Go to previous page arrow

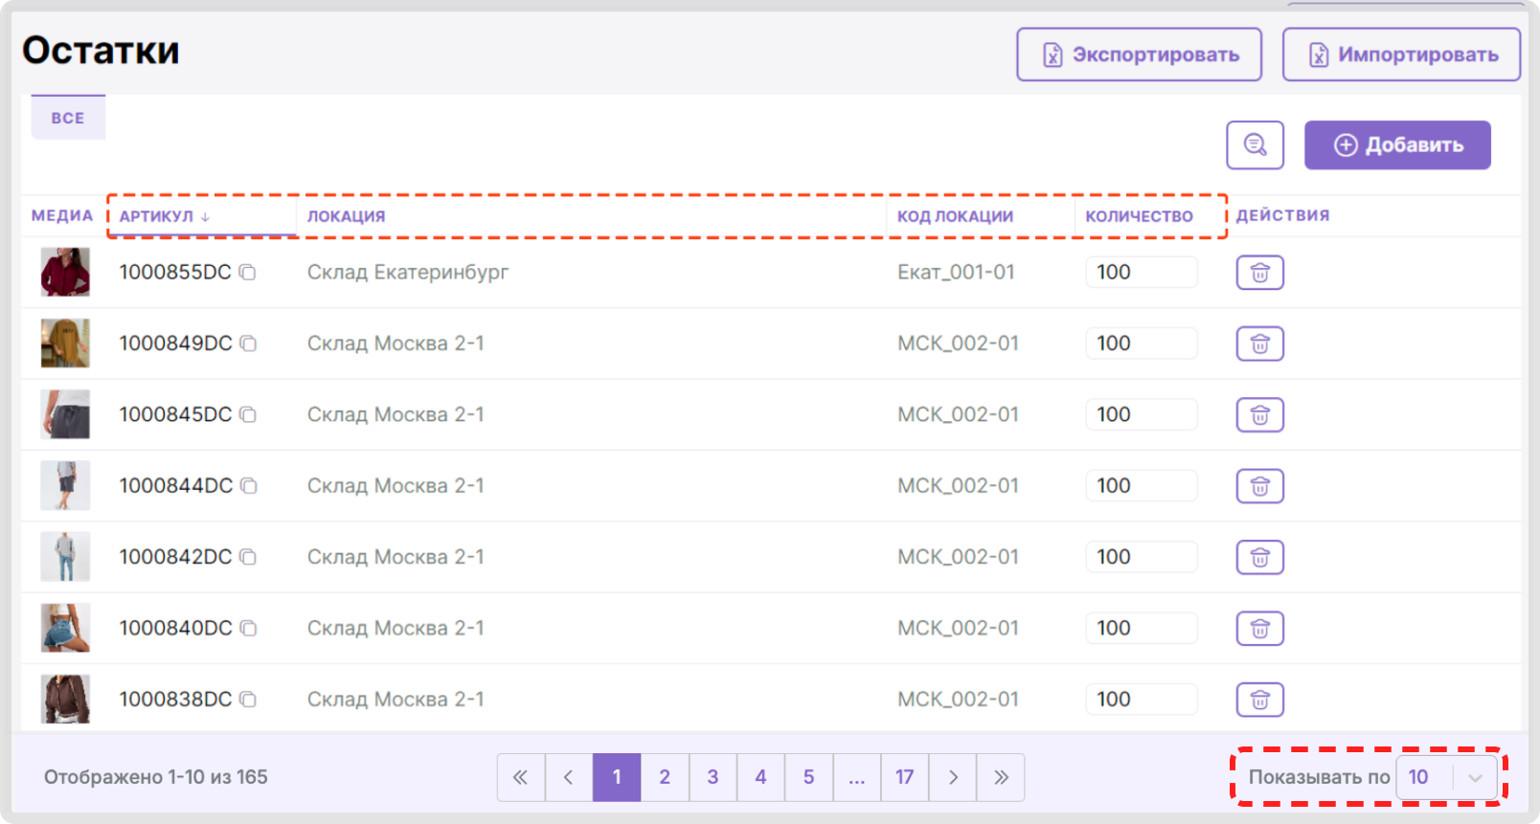[x=569, y=777]
